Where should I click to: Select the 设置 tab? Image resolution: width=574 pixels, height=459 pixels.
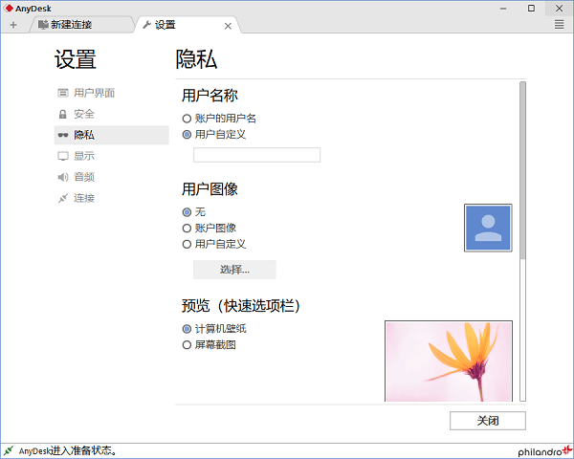pyautogui.click(x=185, y=25)
